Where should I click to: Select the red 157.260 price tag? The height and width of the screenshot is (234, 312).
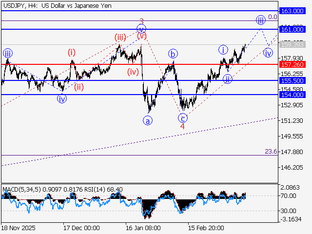click(x=292, y=64)
